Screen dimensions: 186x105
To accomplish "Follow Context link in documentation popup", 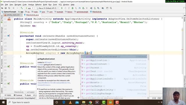I will point(40,65).
